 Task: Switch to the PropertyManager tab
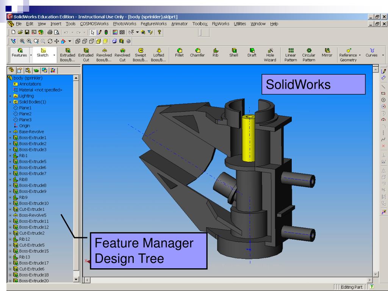pyautogui.click(x=19, y=70)
